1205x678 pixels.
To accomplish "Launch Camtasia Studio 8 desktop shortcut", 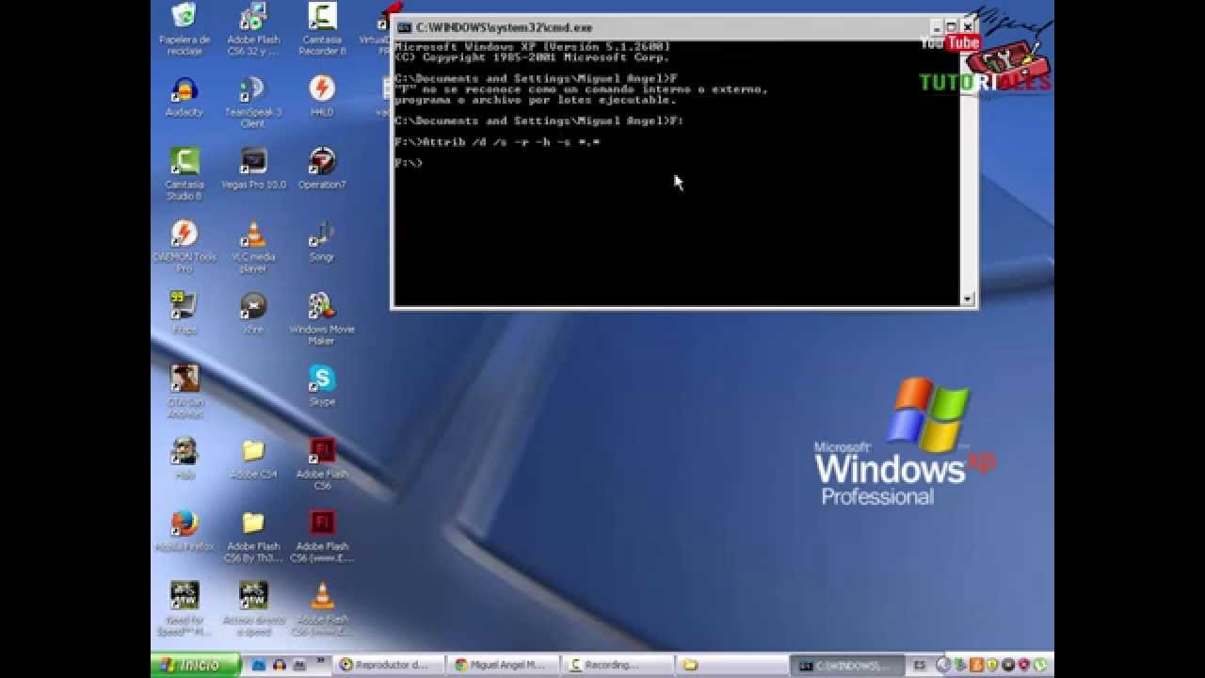I will tap(185, 161).
